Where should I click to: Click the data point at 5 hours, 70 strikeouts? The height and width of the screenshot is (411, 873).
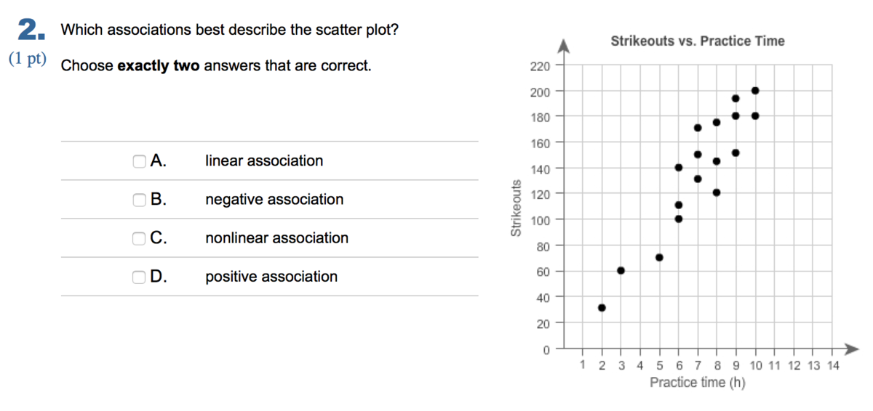[x=659, y=257]
